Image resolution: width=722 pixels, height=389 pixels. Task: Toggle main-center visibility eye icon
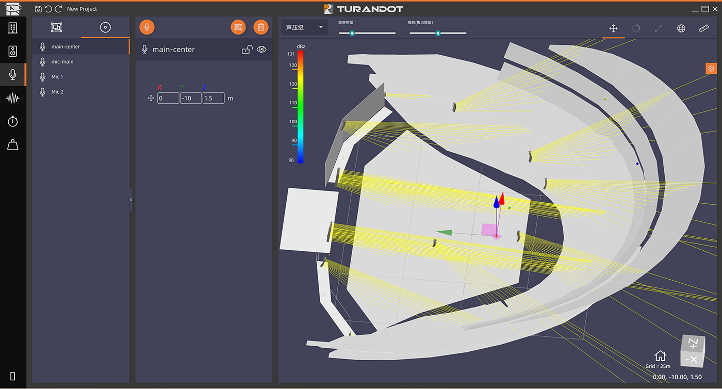[x=261, y=50]
